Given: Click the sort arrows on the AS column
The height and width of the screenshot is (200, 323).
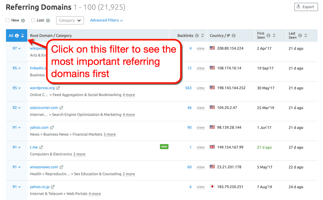Looking at the screenshot, I should [22, 35].
